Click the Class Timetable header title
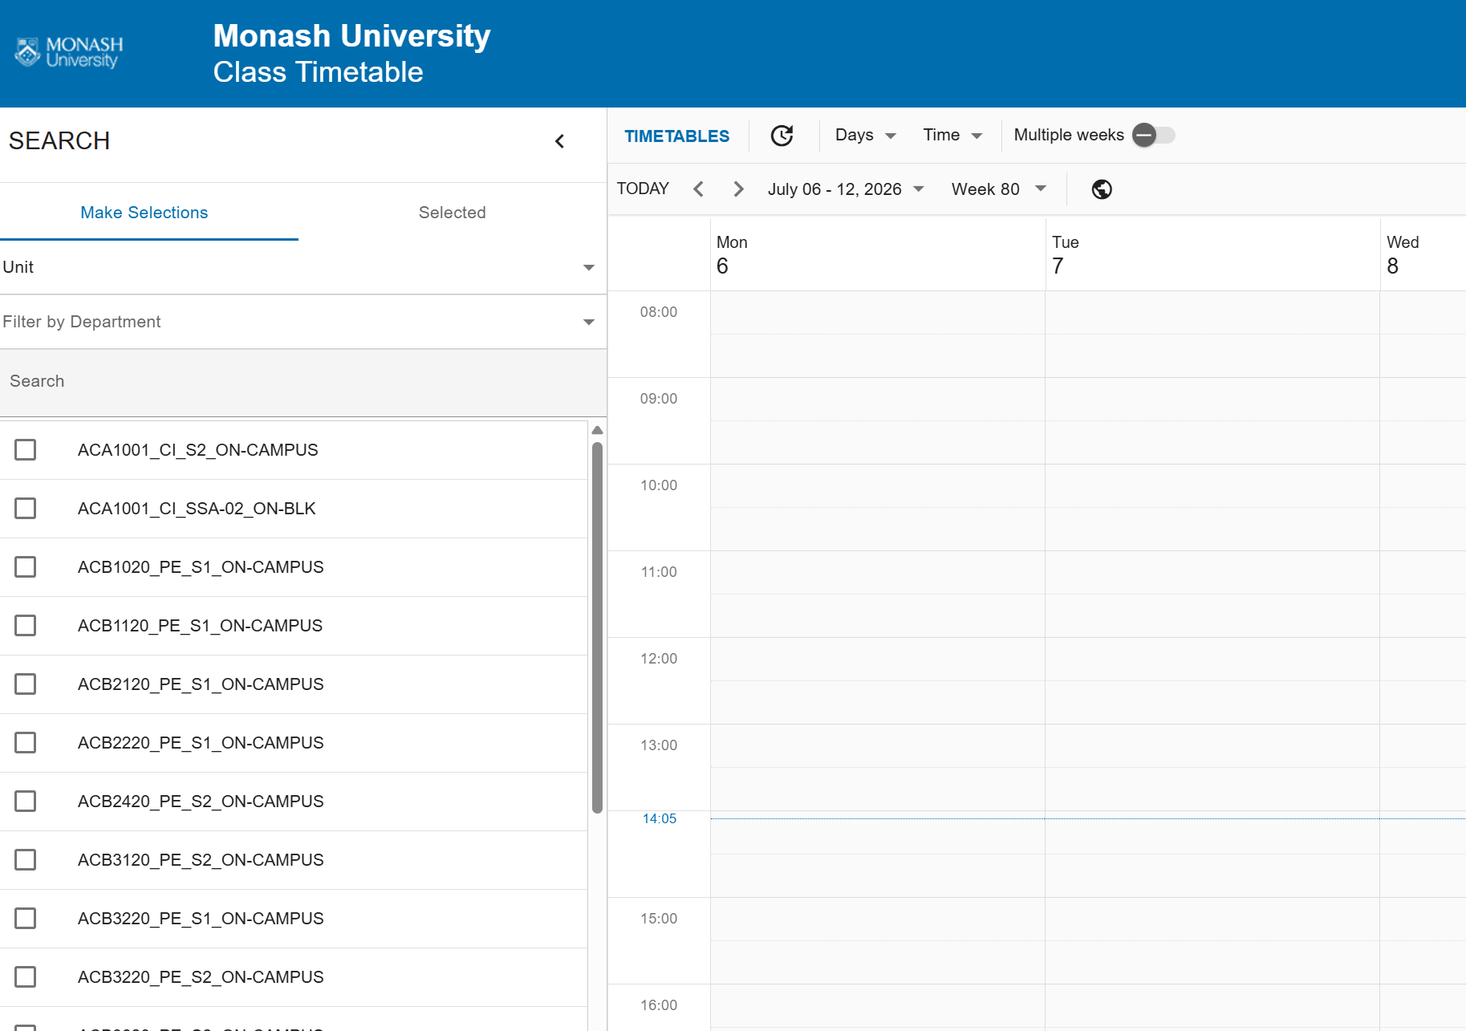Viewport: 1466px width, 1031px height. click(x=319, y=72)
